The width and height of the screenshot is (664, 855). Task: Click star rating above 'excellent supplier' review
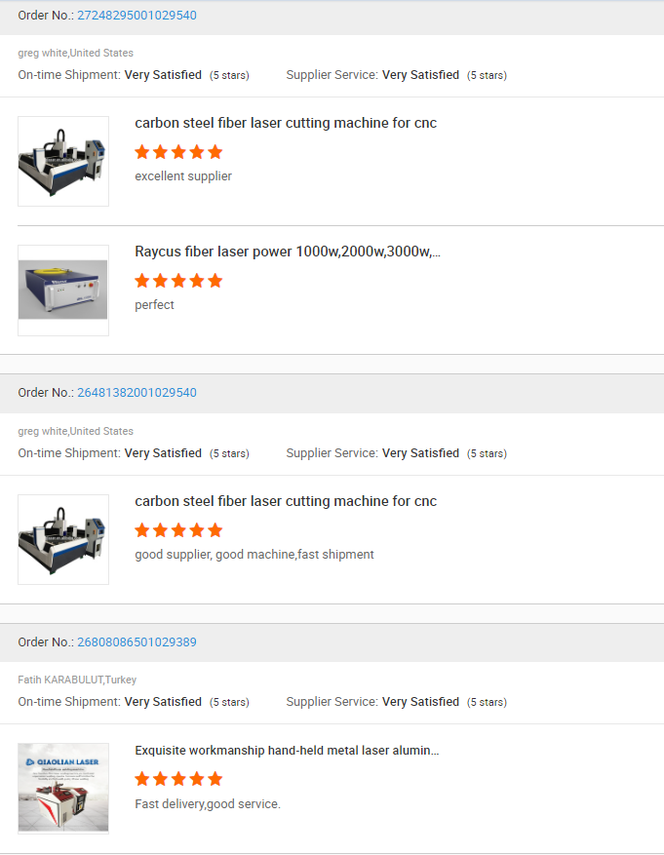pos(178,152)
